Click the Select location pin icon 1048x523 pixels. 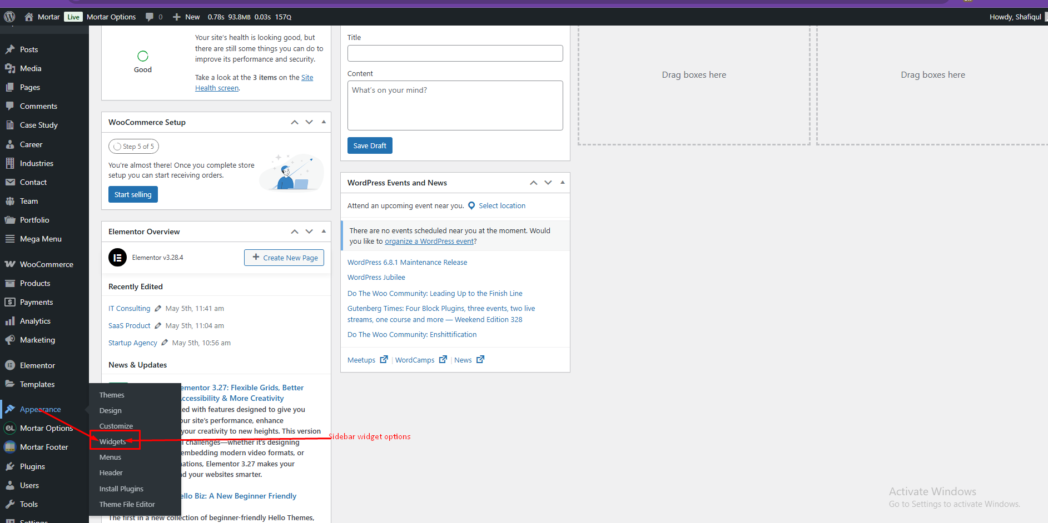[x=471, y=205]
